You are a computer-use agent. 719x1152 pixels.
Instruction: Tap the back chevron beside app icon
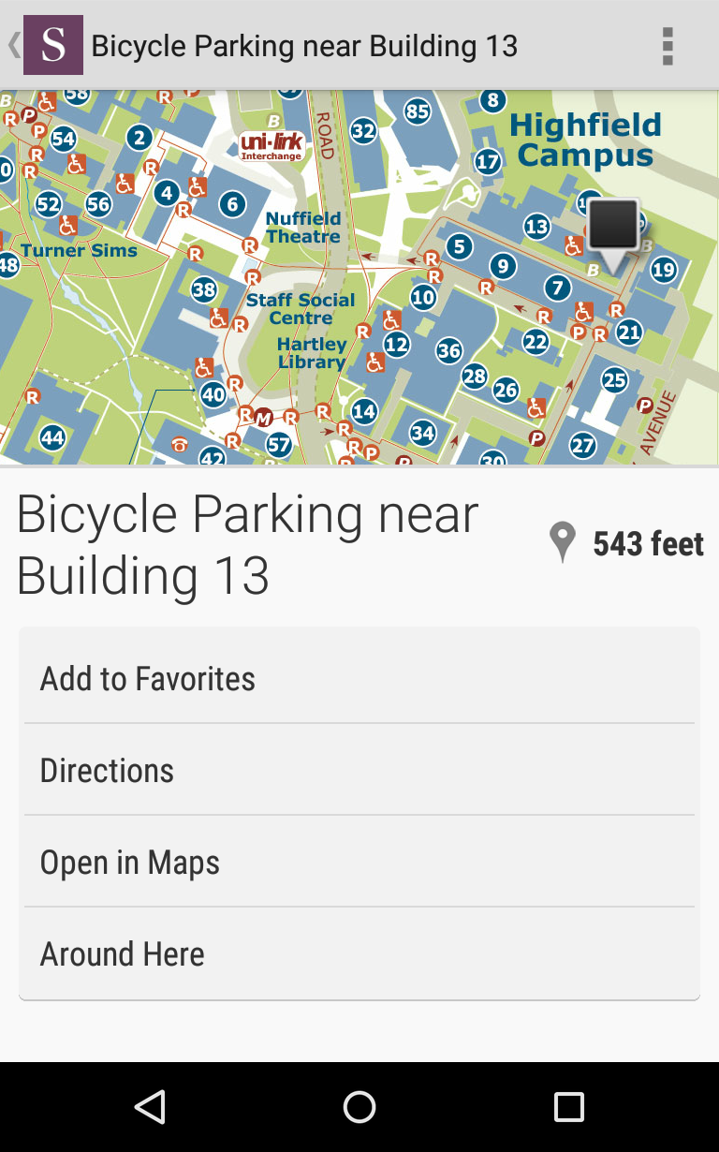13,45
